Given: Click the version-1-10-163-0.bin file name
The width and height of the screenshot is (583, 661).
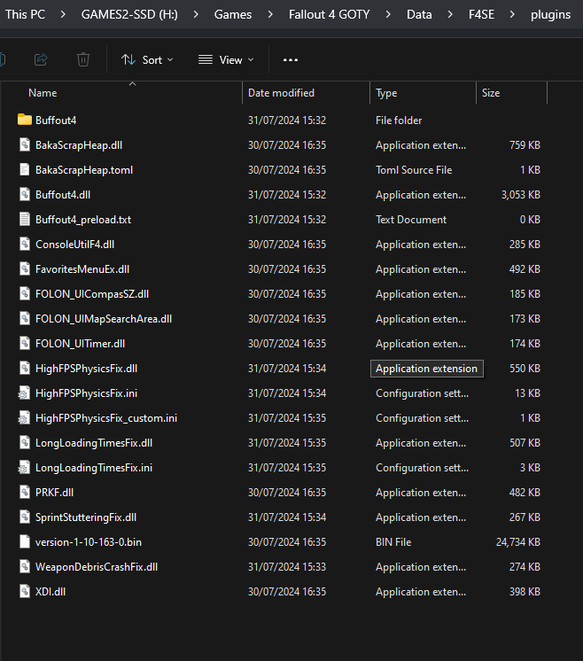Looking at the screenshot, I should coord(89,542).
